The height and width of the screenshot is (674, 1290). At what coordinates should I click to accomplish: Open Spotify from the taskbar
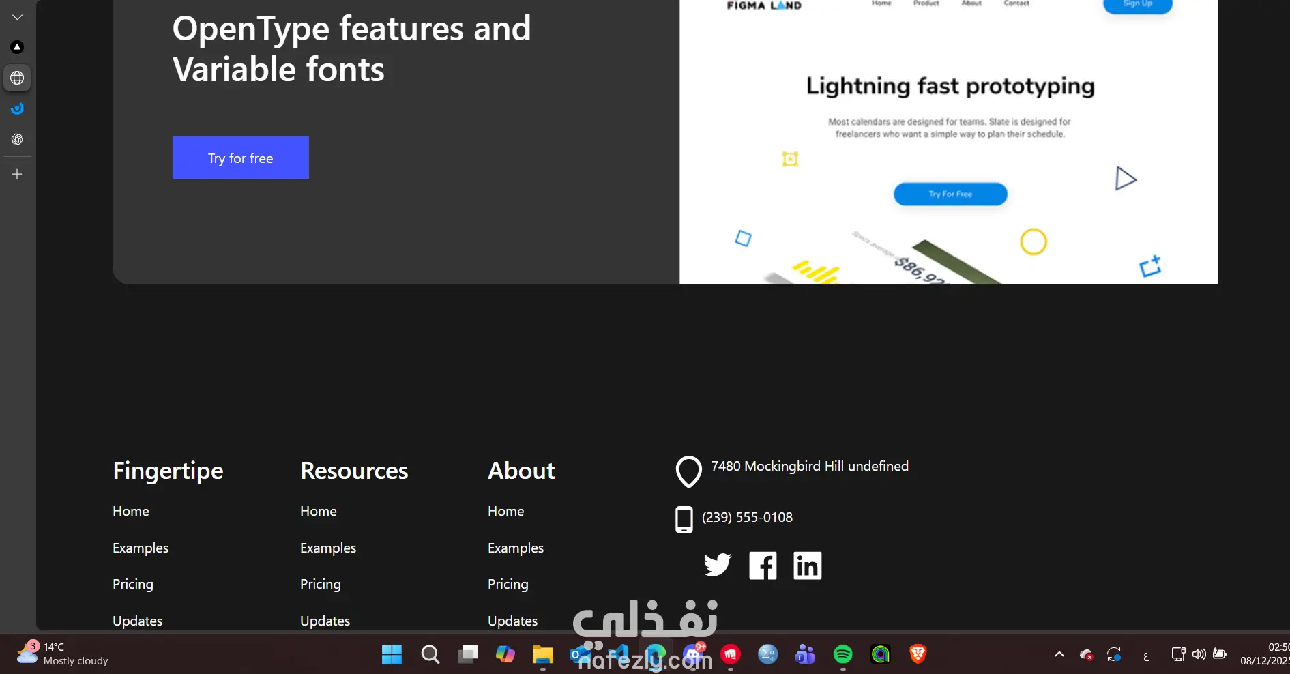click(843, 655)
